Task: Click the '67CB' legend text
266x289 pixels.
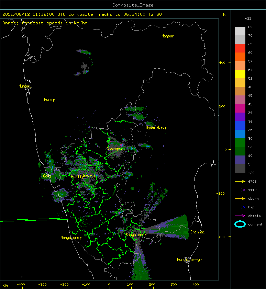Action: [252, 181]
